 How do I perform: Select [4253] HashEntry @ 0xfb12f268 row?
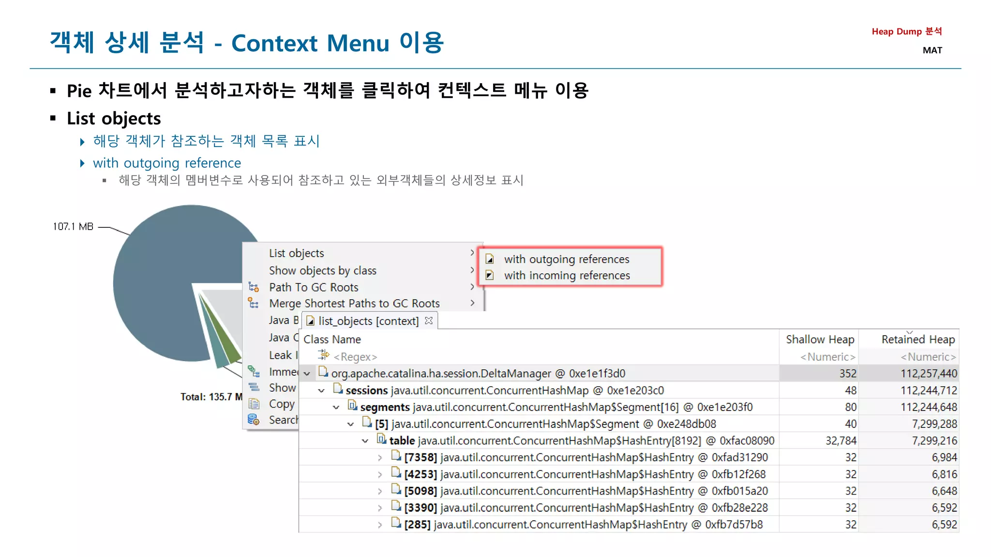pyautogui.click(x=585, y=474)
